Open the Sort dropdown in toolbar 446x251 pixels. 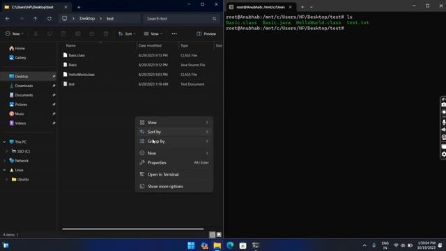[127, 34]
